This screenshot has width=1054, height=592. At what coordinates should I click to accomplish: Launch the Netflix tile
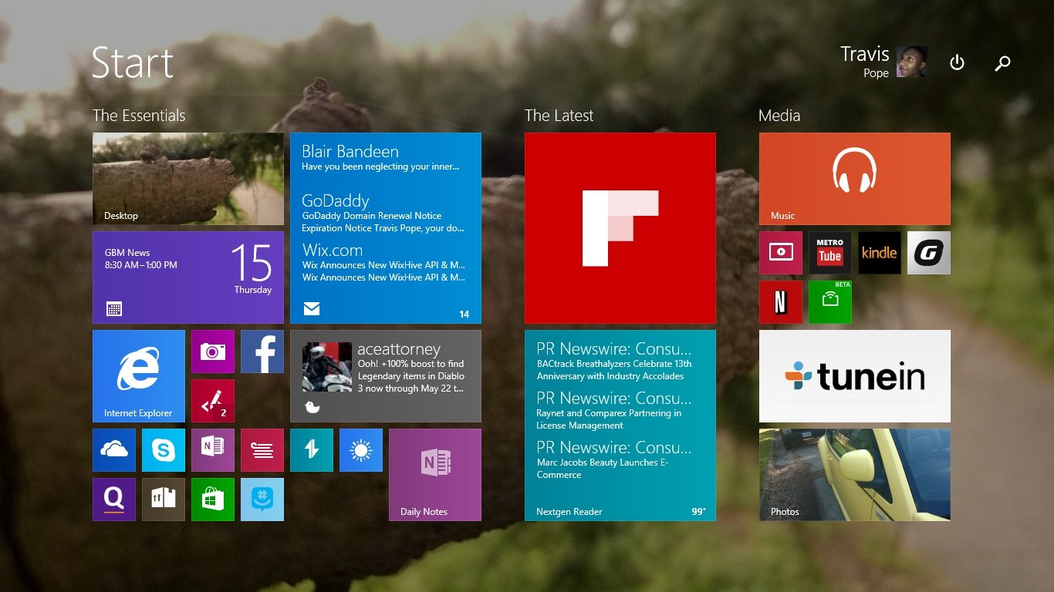(781, 302)
